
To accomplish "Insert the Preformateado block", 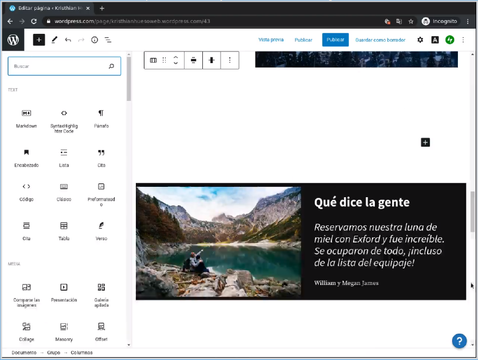I will [x=101, y=194].
